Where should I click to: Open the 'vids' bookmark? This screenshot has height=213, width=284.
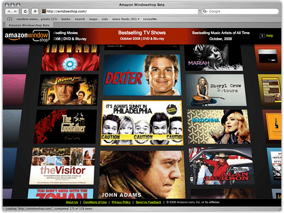click(105, 19)
